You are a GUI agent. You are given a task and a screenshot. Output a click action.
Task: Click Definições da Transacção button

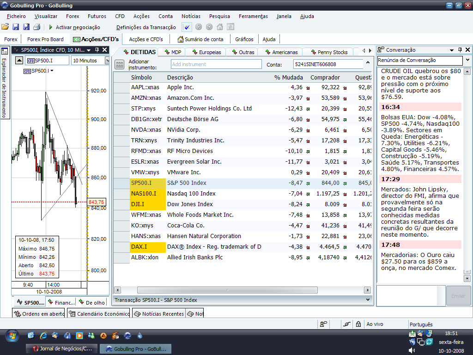pos(146,27)
